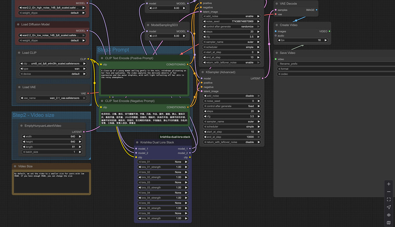The height and width of the screenshot is (227, 395).
Task: Open the lora_01 selection dropdown
Action: coord(163,162)
